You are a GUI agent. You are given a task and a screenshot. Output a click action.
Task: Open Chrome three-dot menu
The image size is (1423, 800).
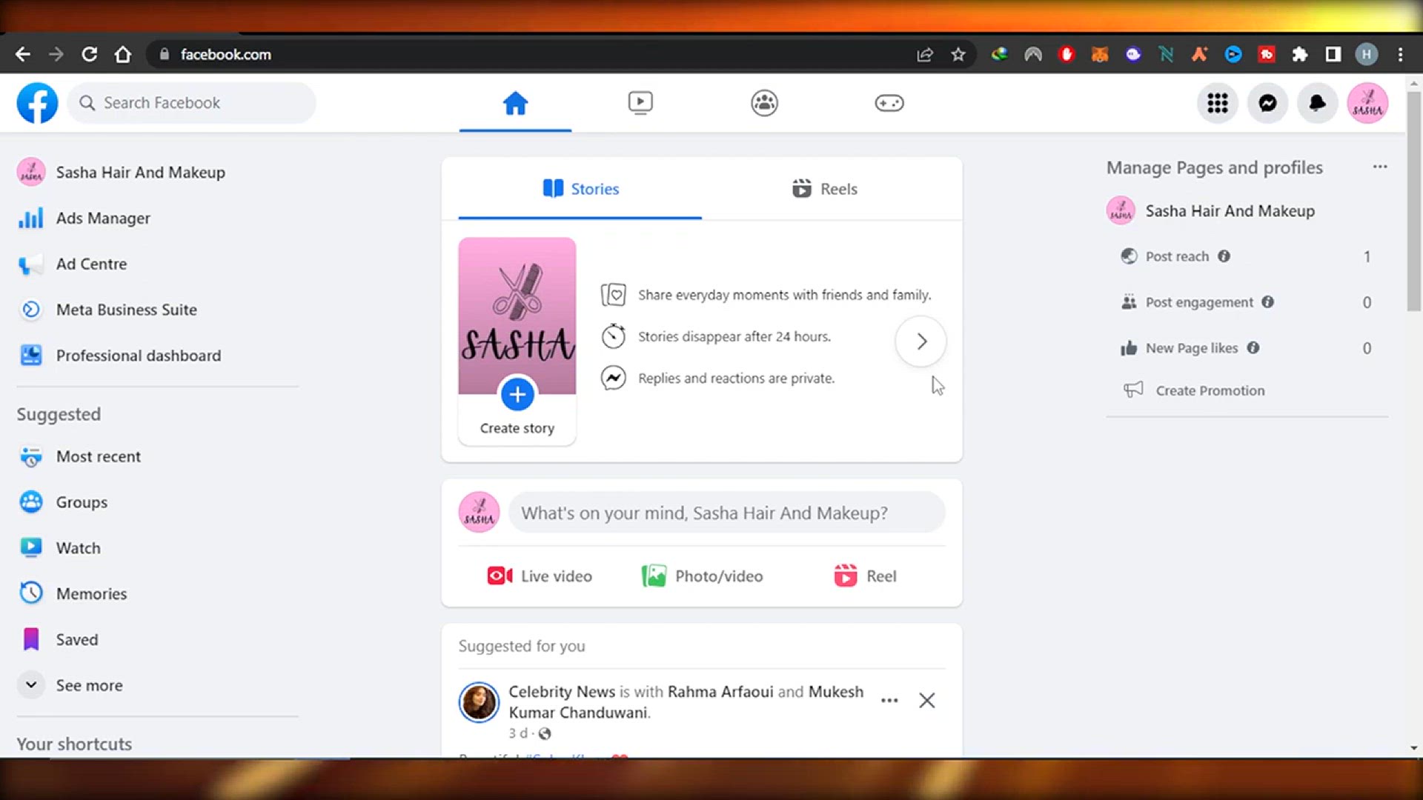1400,54
